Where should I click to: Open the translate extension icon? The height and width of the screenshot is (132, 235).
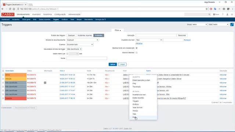coord(215,9)
